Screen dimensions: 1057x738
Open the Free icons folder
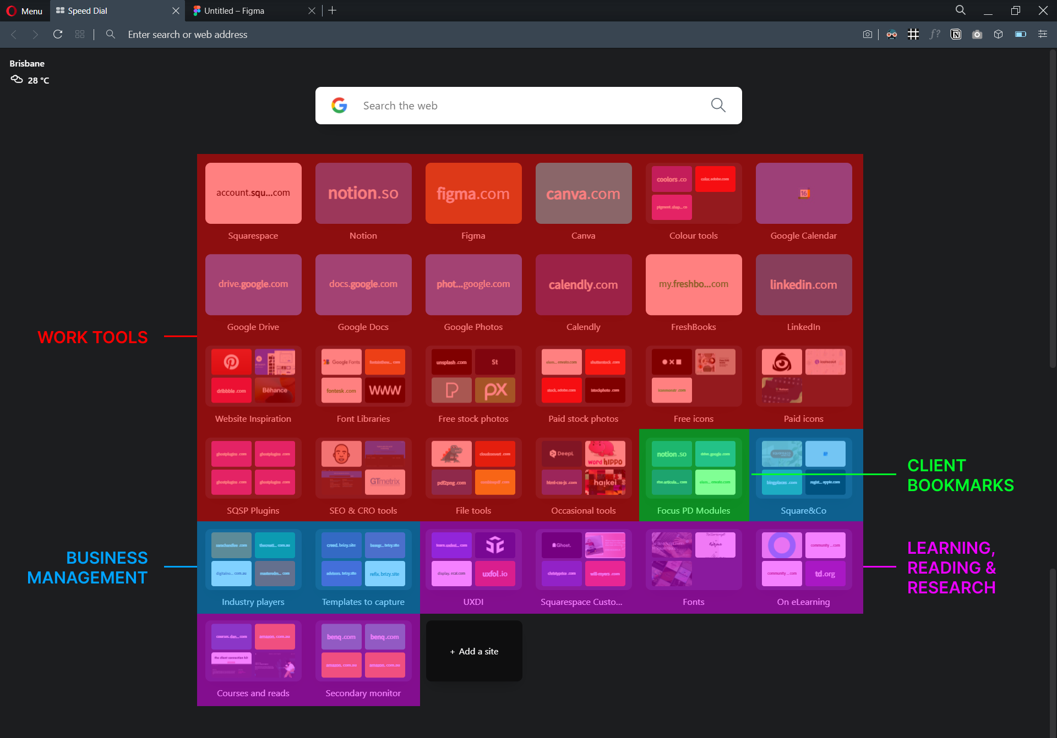(x=694, y=376)
